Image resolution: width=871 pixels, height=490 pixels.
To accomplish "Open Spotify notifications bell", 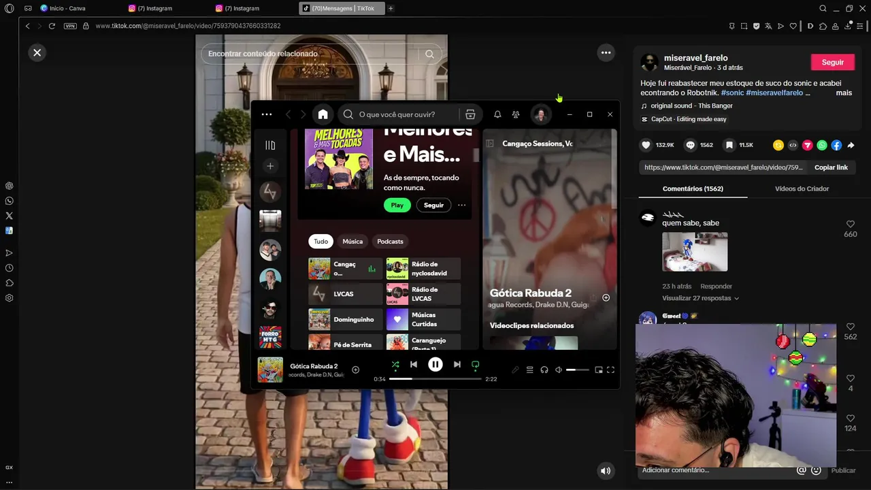I will click(x=497, y=114).
